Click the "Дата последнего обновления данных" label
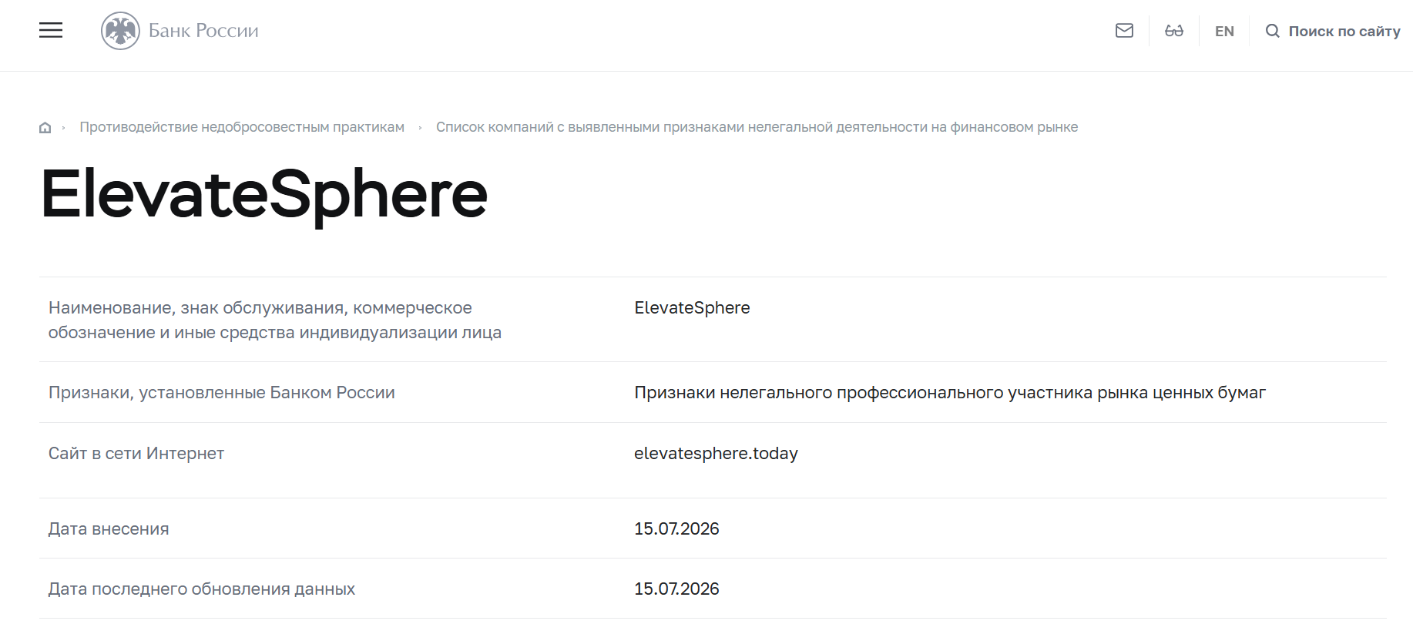This screenshot has height=624, width=1413. (202, 589)
